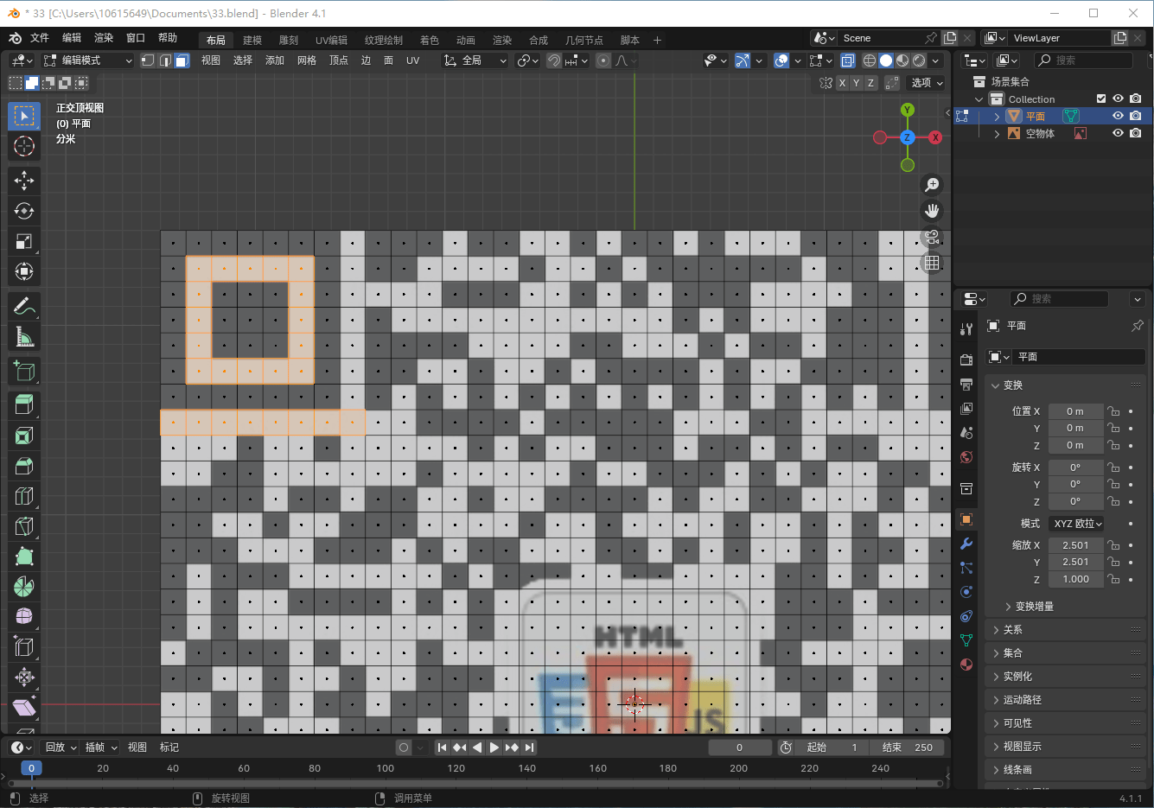1154x808 pixels.
Task: Click the 缩放 X value field
Action: coord(1075,545)
